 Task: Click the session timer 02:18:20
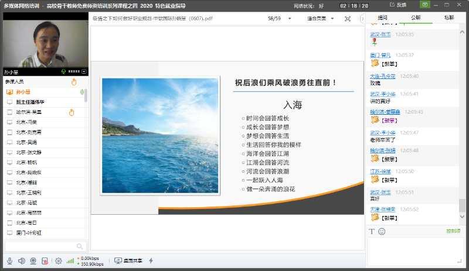point(354,6)
